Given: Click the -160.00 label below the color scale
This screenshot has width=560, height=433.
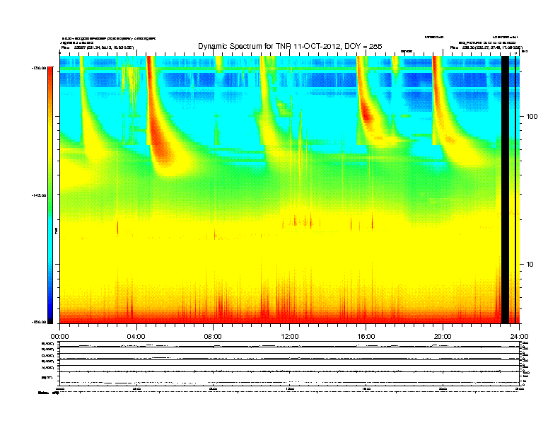Looking at the screenshot, I should [39, 322].
